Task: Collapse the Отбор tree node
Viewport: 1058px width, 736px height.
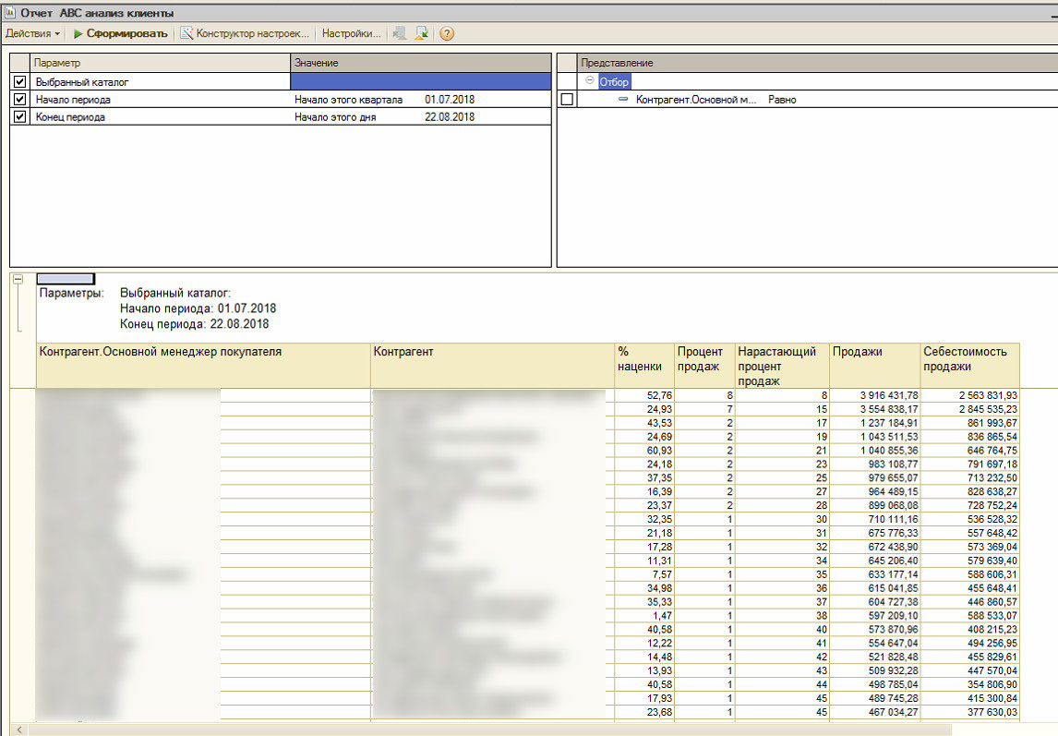Action: coord(590,81)
